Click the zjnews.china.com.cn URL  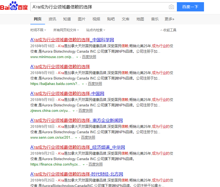pyautogui.click(x=50, y=111)
